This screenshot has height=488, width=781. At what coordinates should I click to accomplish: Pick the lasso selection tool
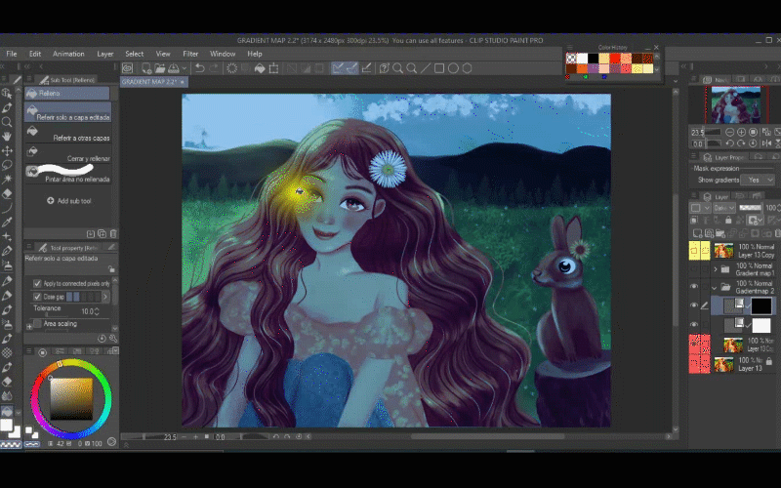[x=7, y=165]
